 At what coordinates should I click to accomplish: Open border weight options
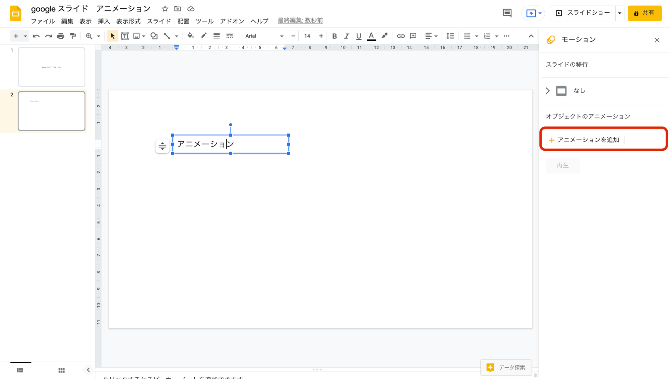(217, 36)
